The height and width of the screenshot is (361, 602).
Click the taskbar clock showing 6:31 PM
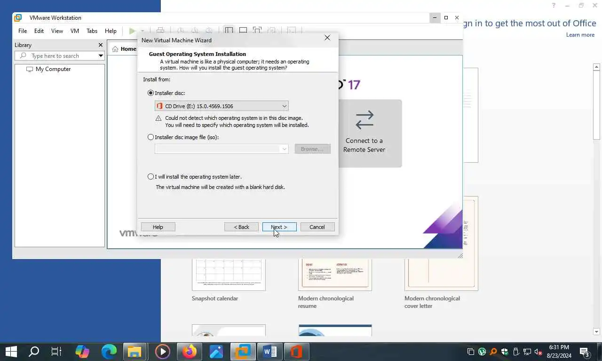pyautogui.click(x=559, y=352)
